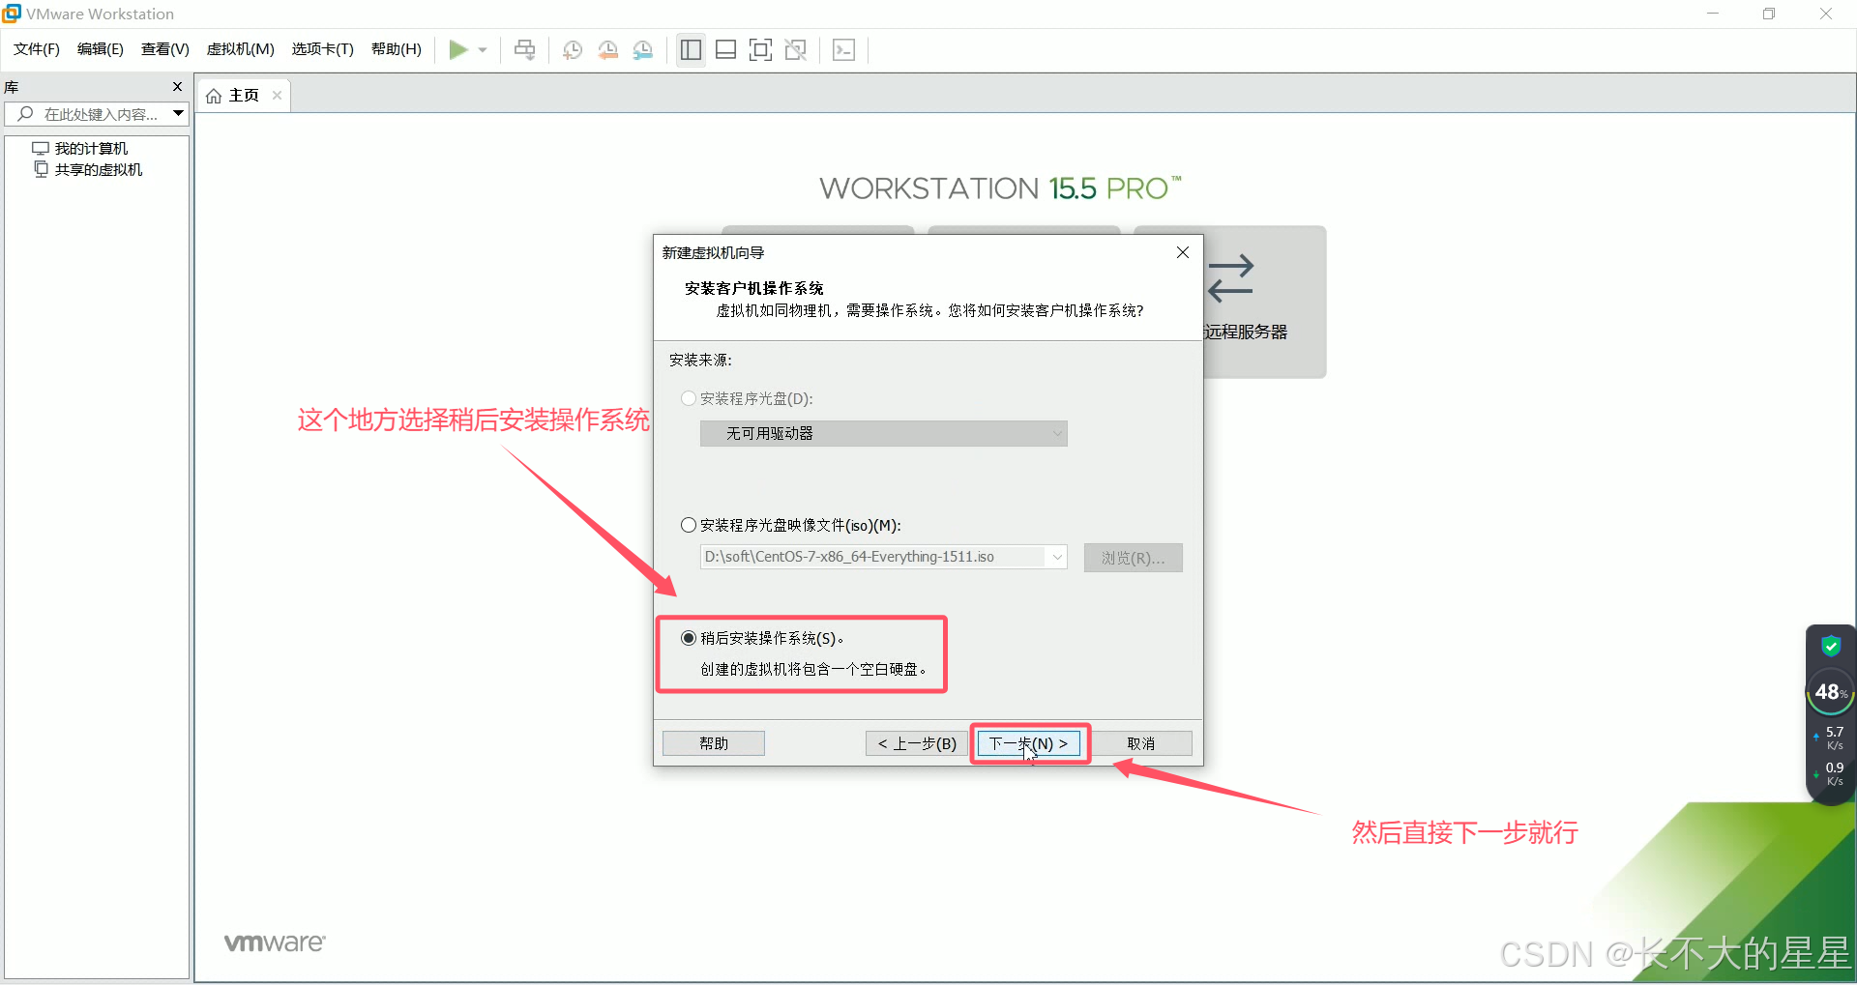Click the magnifier icon in library search
The height and width of the screenshot is (985, 1857).
click(x=26, y=114)
